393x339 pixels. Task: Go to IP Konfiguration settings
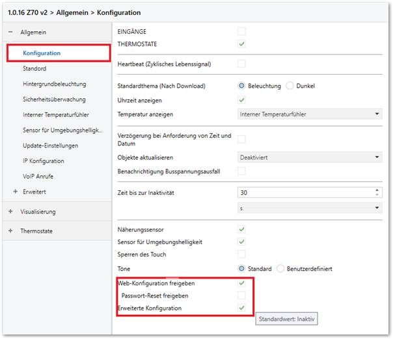[44, 161]
